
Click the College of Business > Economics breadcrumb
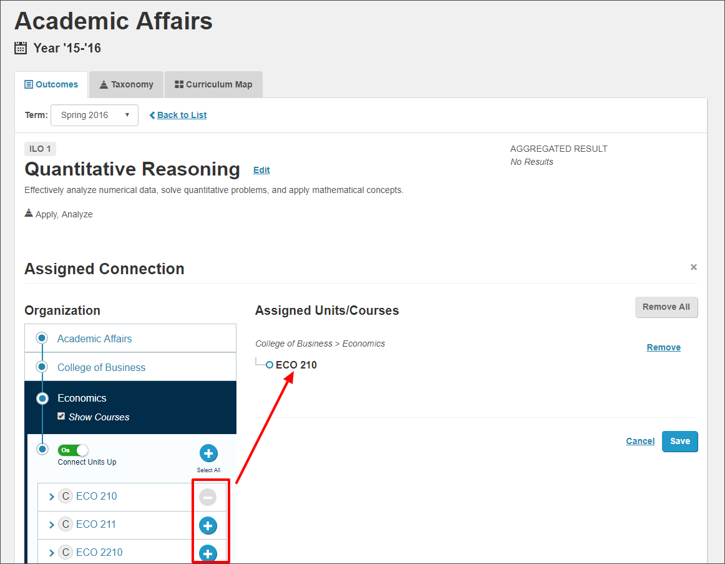click(x=320, y=344)
